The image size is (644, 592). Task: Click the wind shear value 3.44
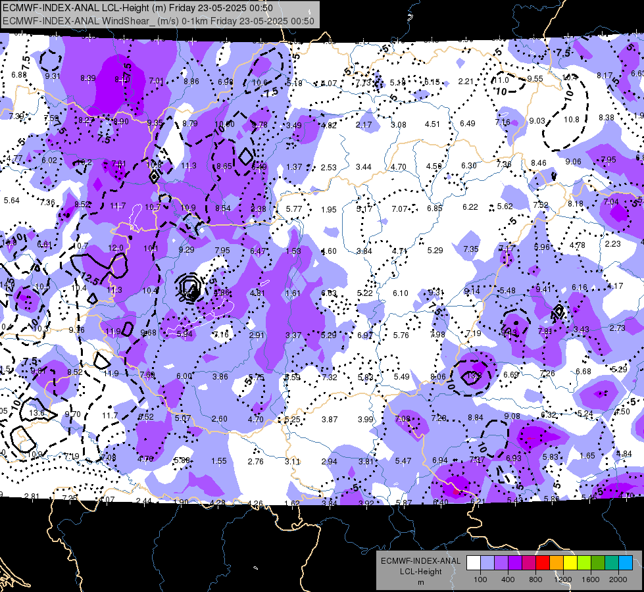tap(364, 167)
